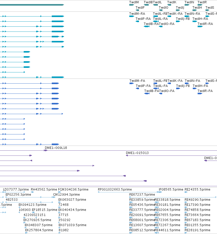This screenshot has width=217, height=234.
Task: Click the TwdlR-PA protein label
Action: pos(205,91)
